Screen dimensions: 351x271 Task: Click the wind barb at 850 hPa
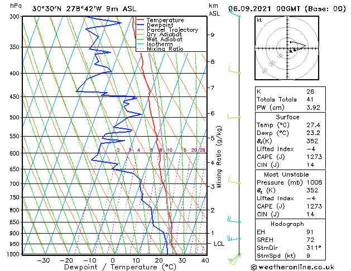234,221
